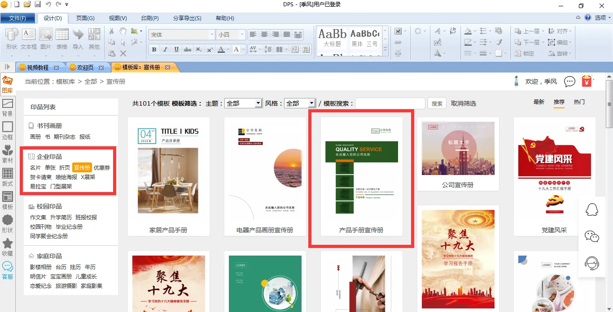Click the 表格 table insert icon
Image resolution: width=613 pixels, height=312 pixels.
[62, 39]
